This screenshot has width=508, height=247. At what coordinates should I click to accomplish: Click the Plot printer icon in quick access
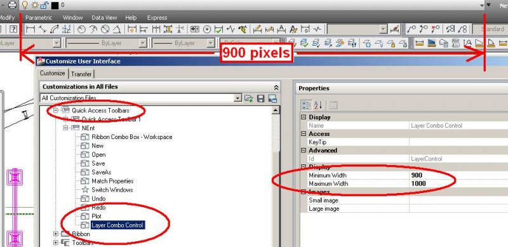[12, 5]
